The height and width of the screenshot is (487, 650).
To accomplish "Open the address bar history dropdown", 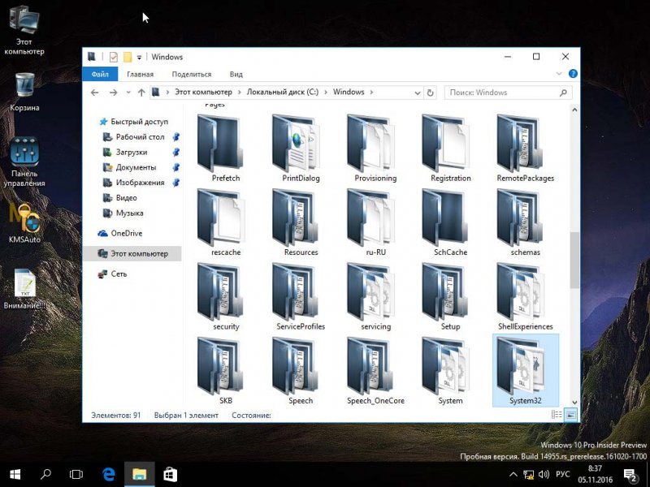I will tap(418, 93).
